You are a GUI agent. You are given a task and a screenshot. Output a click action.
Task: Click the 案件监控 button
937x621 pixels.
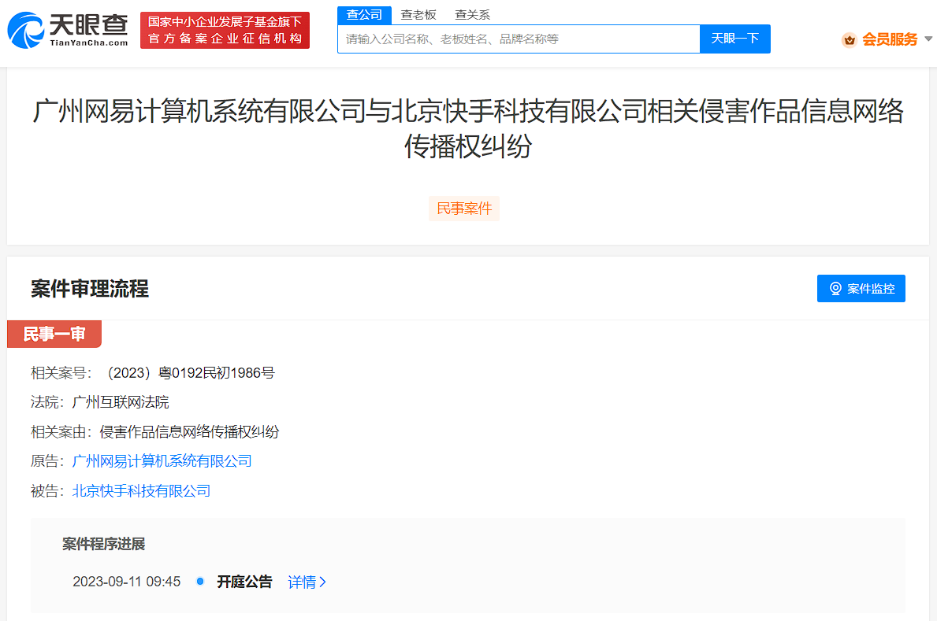point(861,288)
